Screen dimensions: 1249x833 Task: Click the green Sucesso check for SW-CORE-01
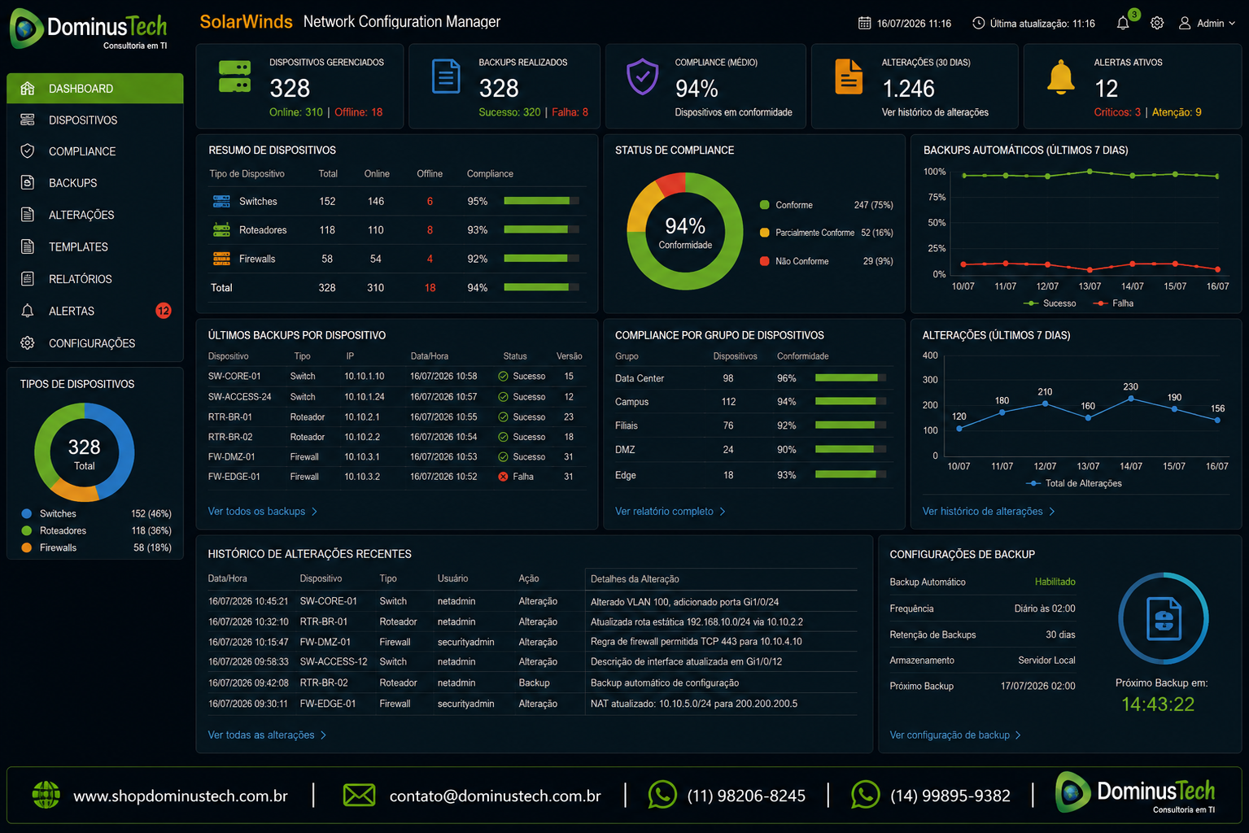503,377
